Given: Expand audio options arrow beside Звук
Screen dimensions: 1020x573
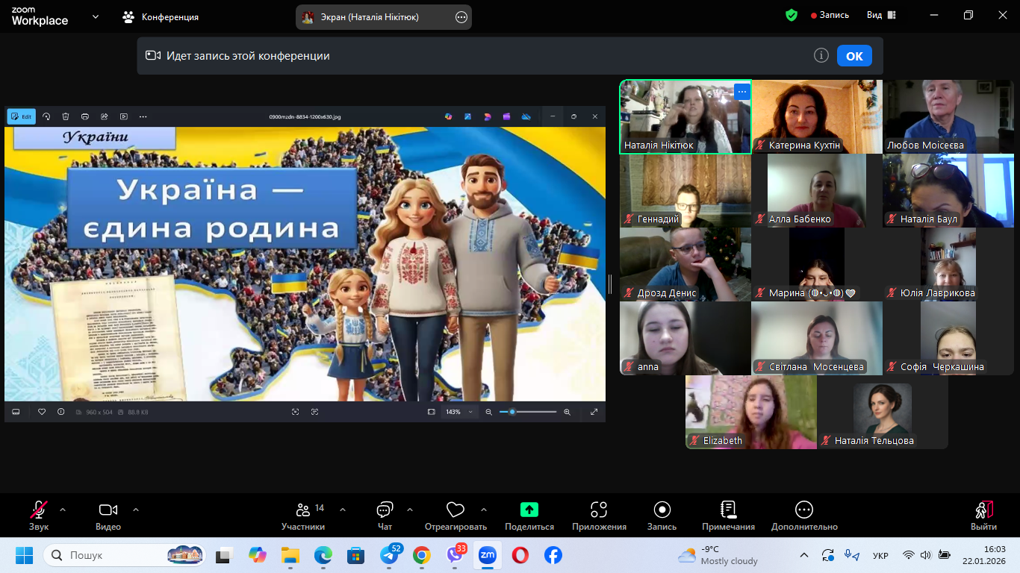Looking at the screenshot, I should point(63,510).
